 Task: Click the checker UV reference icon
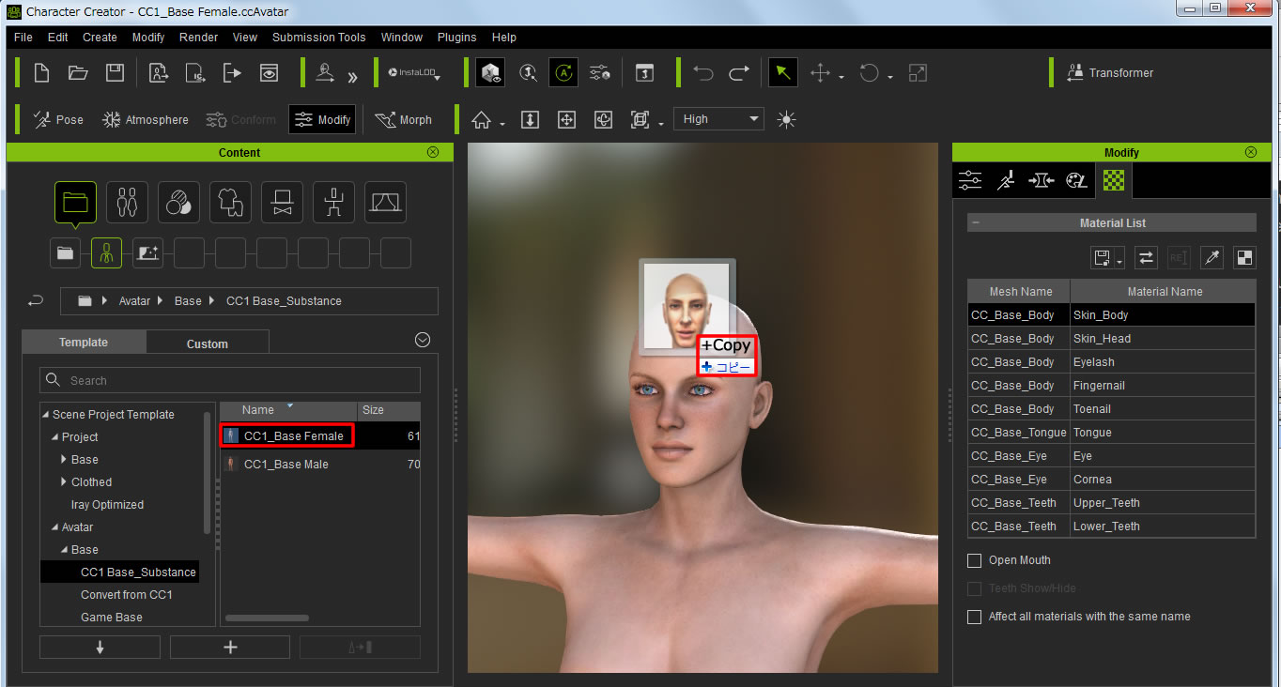click(1243, 258)
